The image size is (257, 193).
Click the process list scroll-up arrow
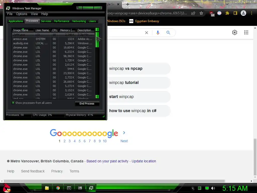click(x=97, y=30)
